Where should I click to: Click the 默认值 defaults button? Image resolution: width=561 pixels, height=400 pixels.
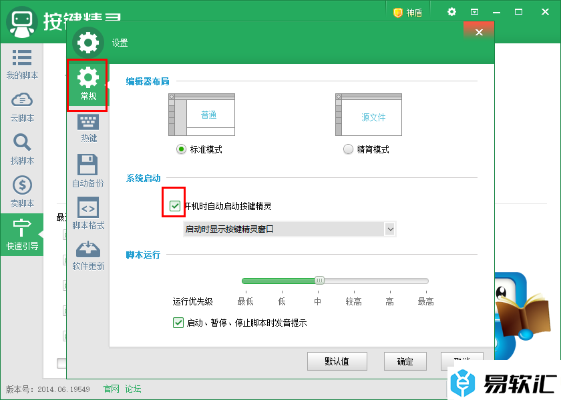click(337, 361)
